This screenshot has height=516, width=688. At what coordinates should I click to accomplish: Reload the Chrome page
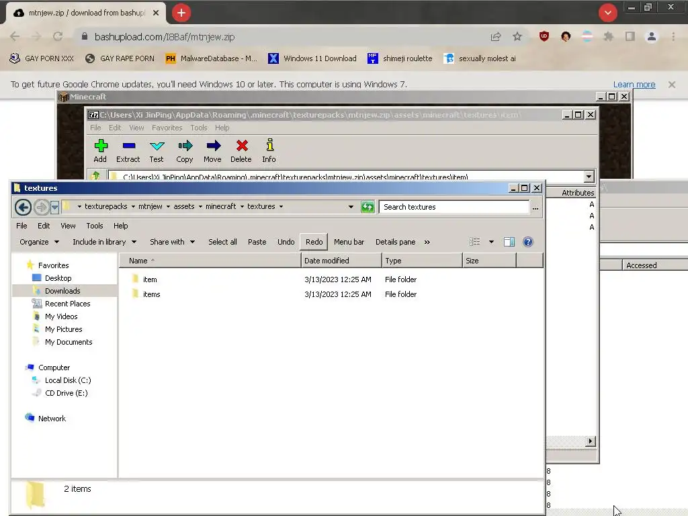[x=58, y=37]
